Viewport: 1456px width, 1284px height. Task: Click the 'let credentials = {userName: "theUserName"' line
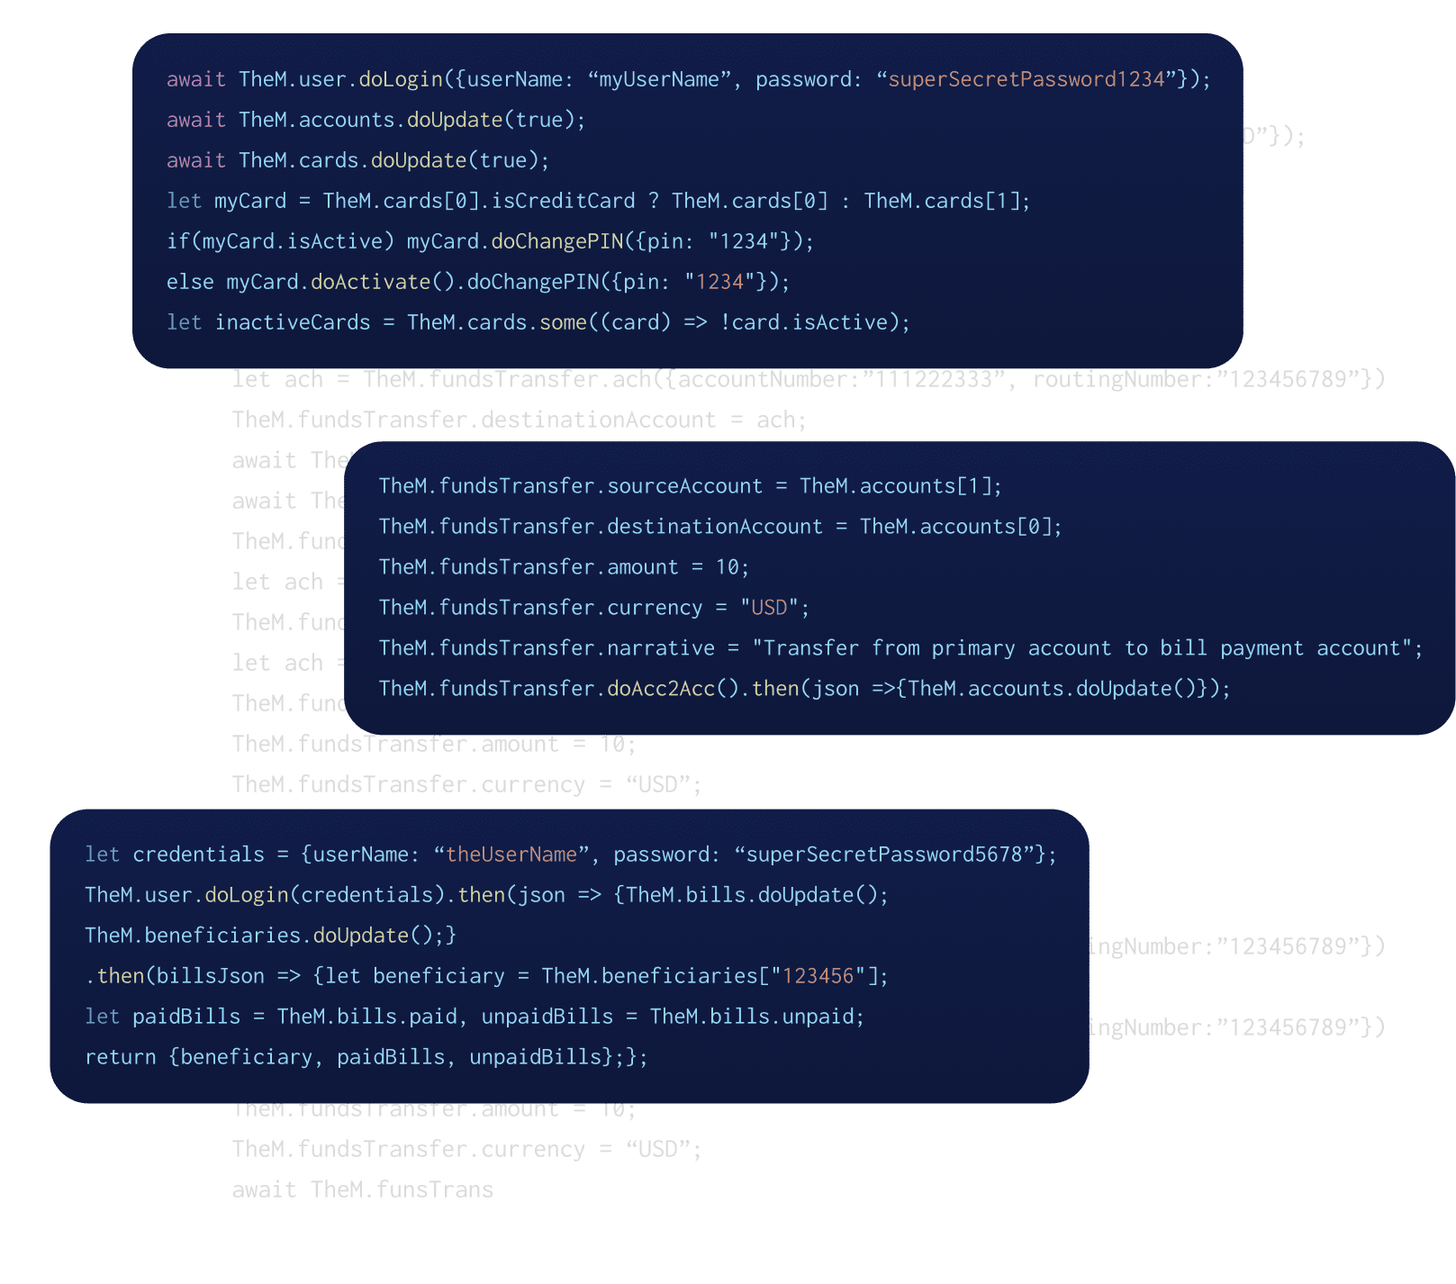[x=571, y=854]
